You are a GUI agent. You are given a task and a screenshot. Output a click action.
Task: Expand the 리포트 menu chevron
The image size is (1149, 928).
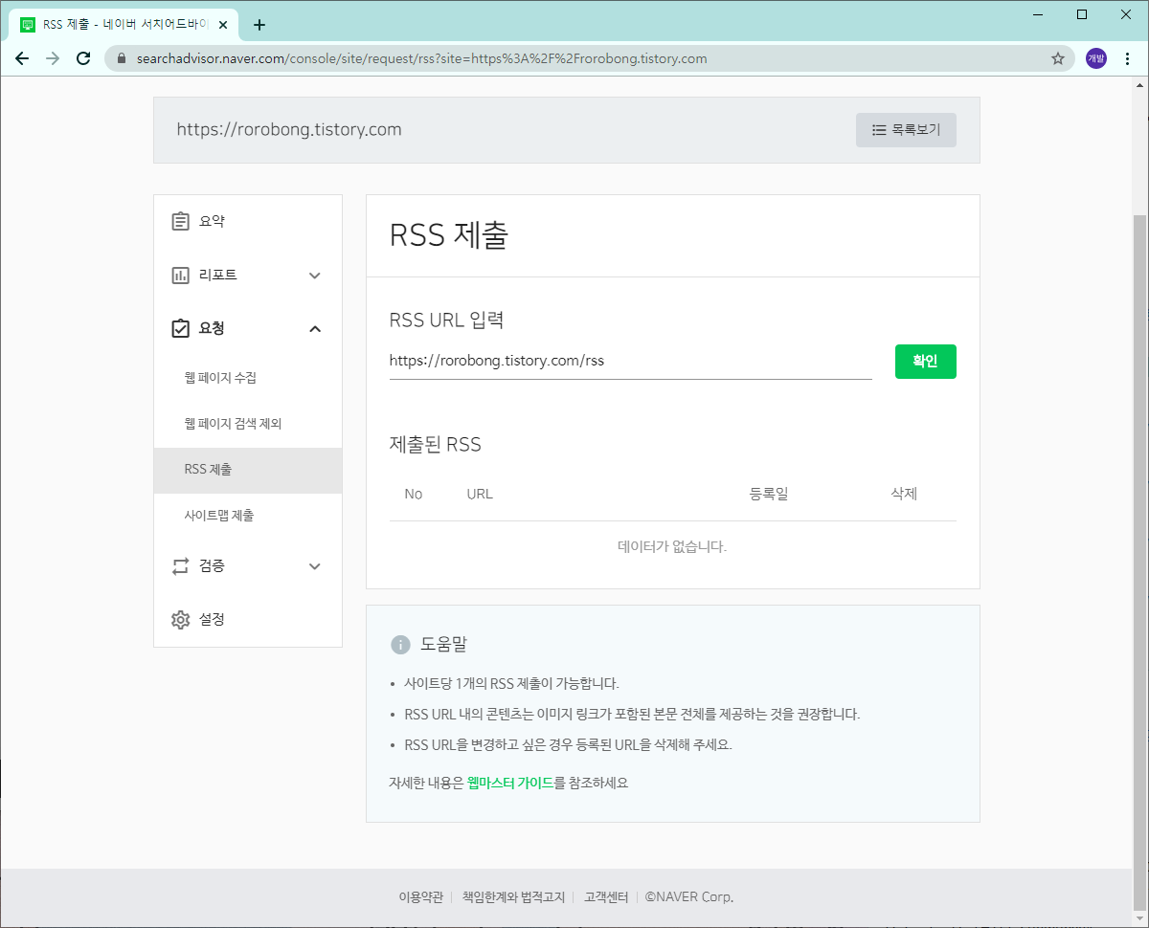[315, 276]
